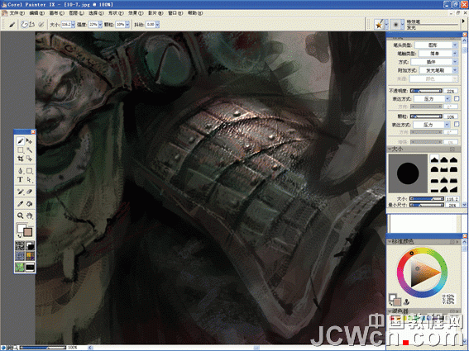Collapse the 大小 size panel section
This screenshot has height=351, width=469.
pos(390,149)
